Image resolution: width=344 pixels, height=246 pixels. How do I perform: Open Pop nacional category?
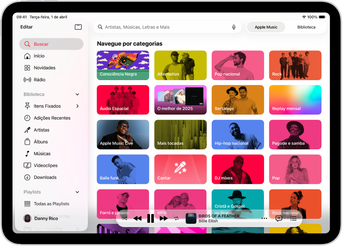(x=238, y=65)
